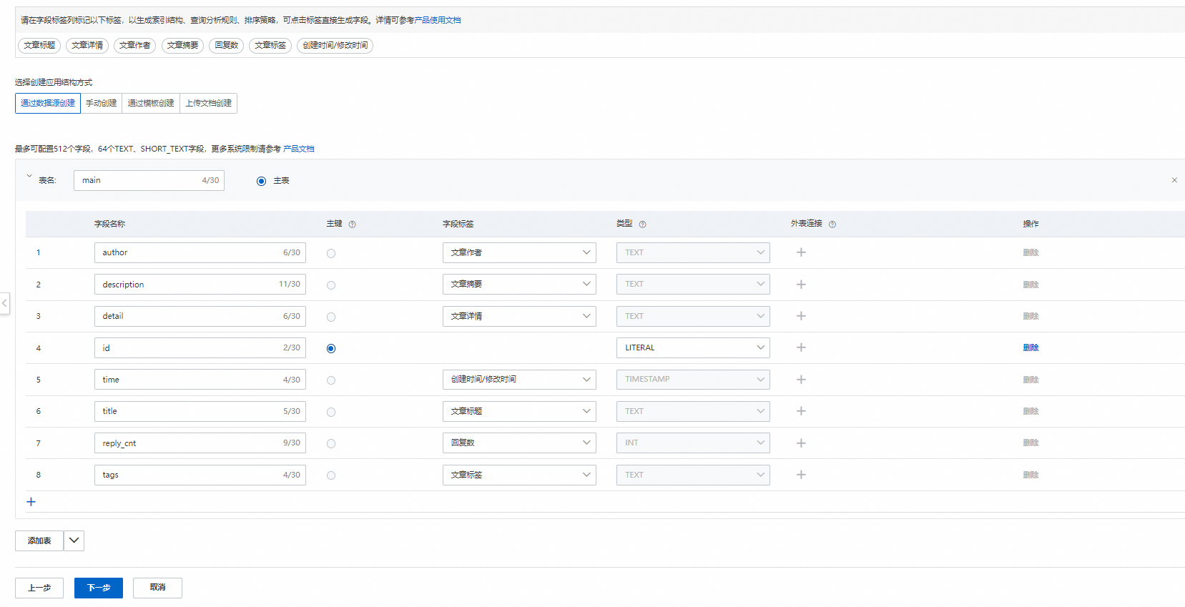Close the main table panel

pos(1174,180)
